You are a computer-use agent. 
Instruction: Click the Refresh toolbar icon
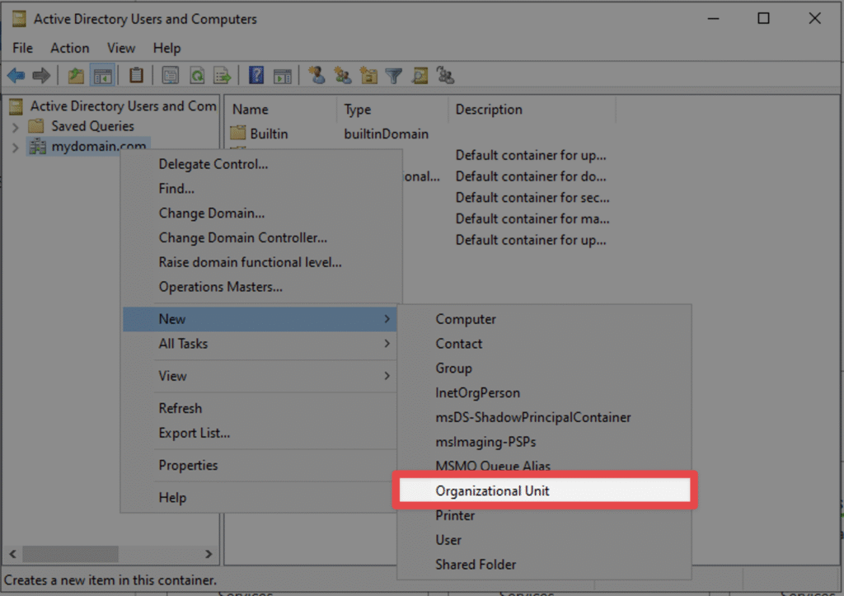pyautogui.click(x=197, y=75)
